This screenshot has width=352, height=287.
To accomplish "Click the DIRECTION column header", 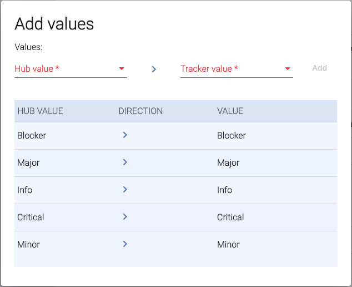I will pyautogui.click(x=140, y=111).
